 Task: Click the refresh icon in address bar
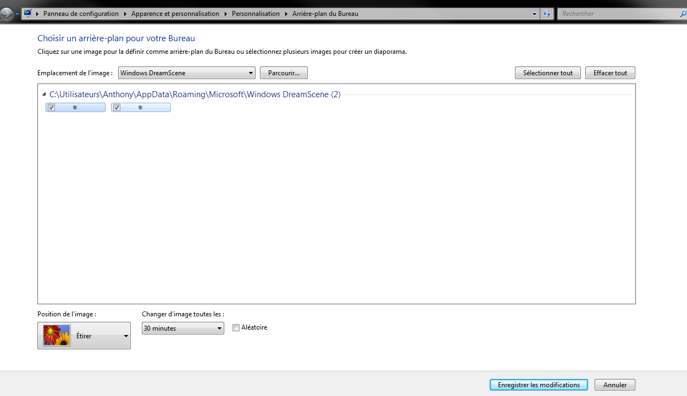[547, 14]
